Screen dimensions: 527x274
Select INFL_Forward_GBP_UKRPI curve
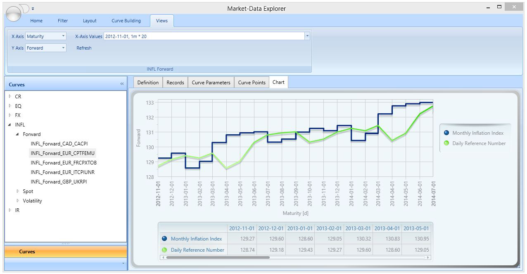tap(59, 182)
